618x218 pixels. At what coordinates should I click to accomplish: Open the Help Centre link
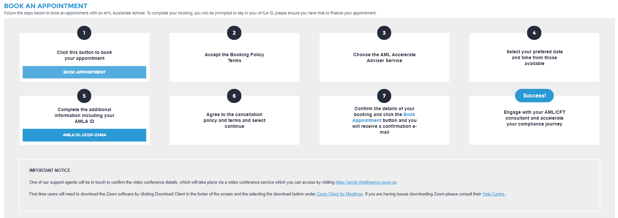(493, 194)
